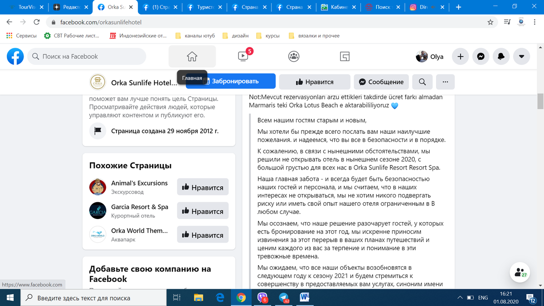This screenshot has height=306, width=544.
Task: Open каналы ютуб bookmark folder
Action: 194,35
